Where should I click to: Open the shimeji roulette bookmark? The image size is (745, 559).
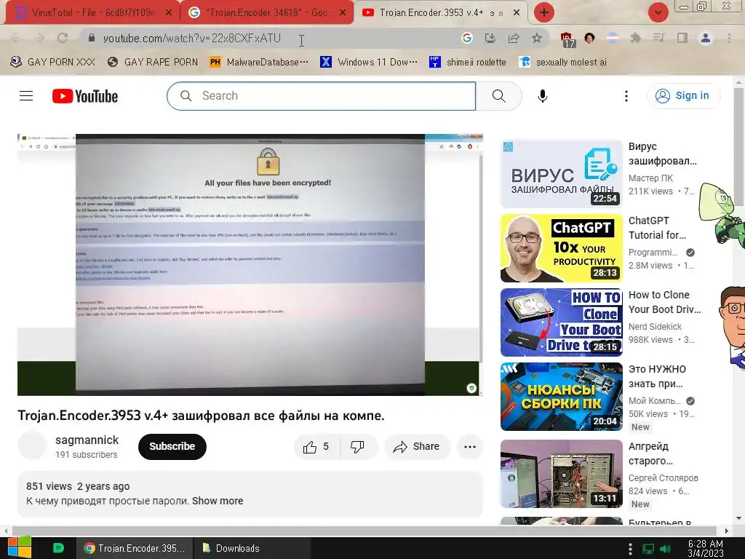[x=468, y=62]
